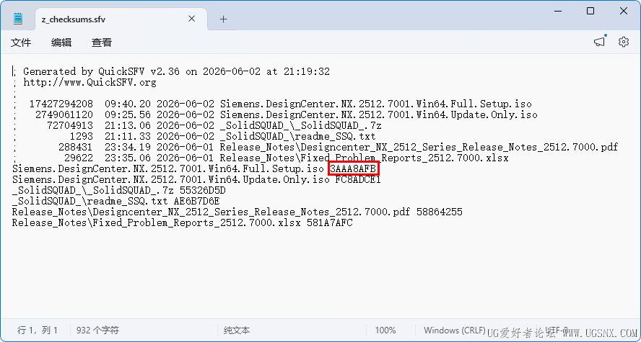
Task: Click the 932 个字符 character count
Action: coord(97,330)
